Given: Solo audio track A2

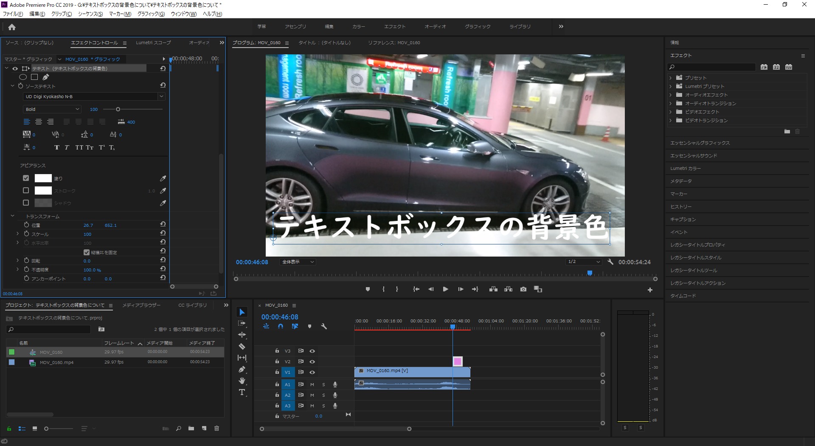Looking at the screenshot, I should tap(323, 395).
